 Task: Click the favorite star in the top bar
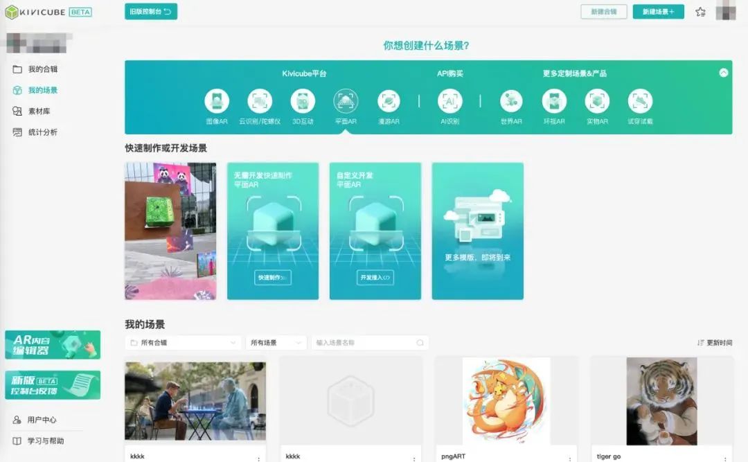702,11
